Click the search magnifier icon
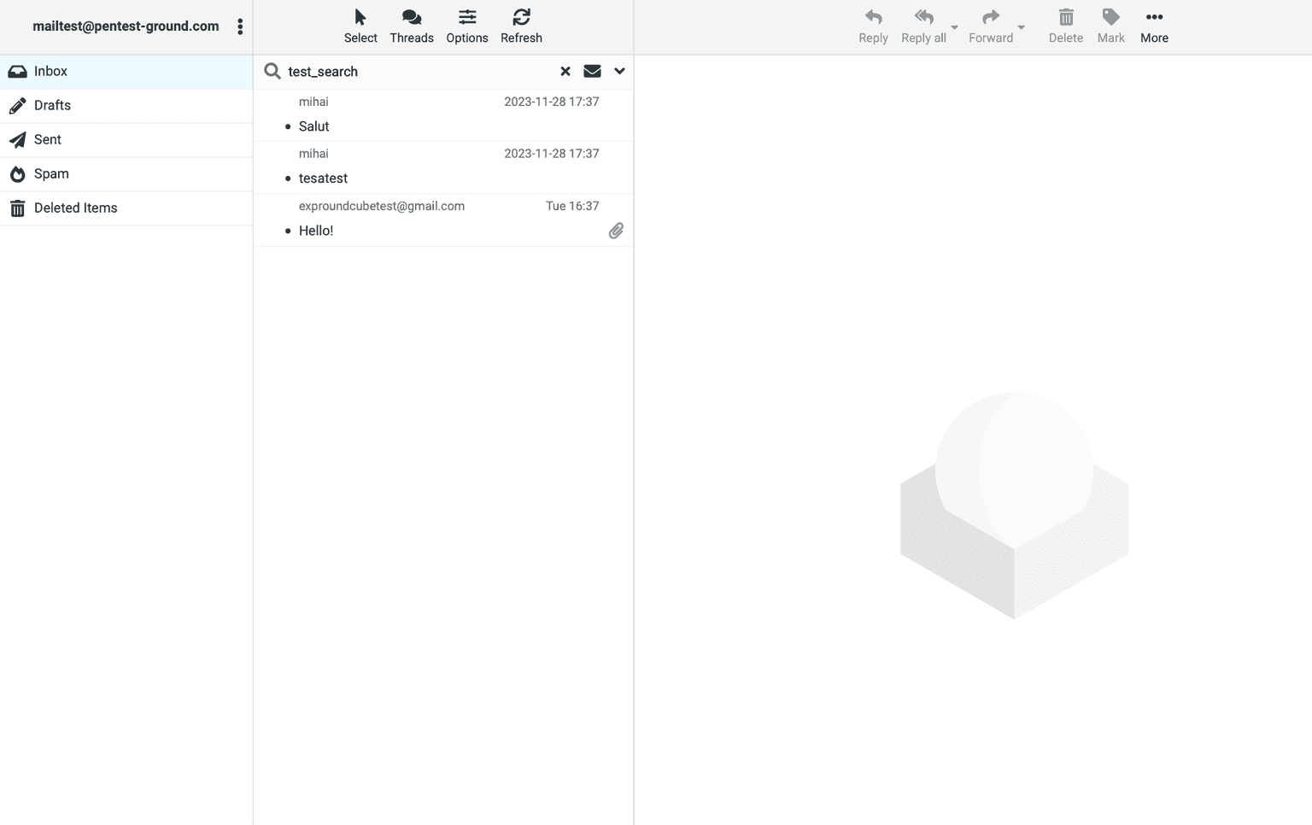 [x=272, y=71]
